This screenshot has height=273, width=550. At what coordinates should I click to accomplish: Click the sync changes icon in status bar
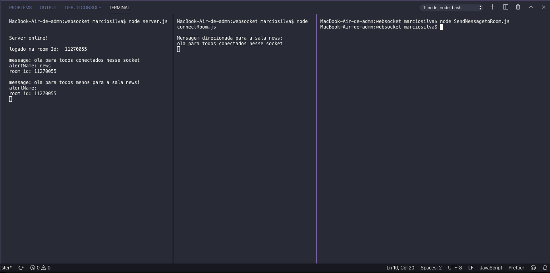[21, 268]
